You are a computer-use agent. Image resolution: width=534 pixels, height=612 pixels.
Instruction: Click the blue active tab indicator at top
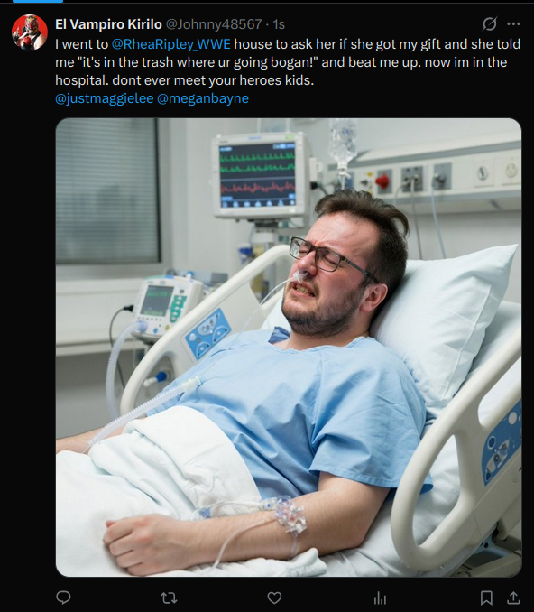pyautogui.click(x=38, y=1)
